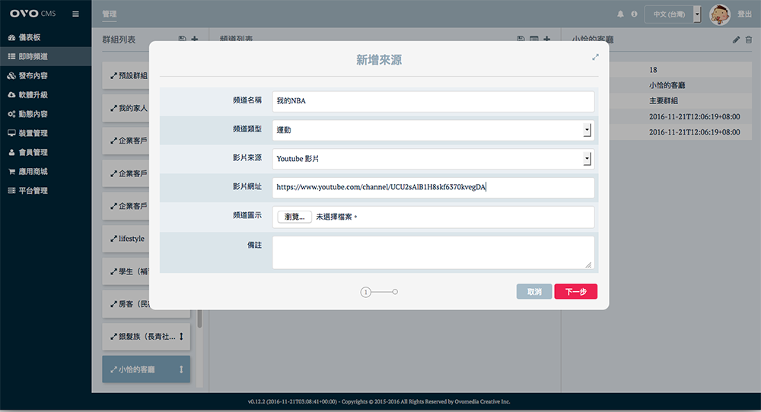Click the reorder arrow on 小恰的客廳 group
761x412 pixels.
point(181,369)
